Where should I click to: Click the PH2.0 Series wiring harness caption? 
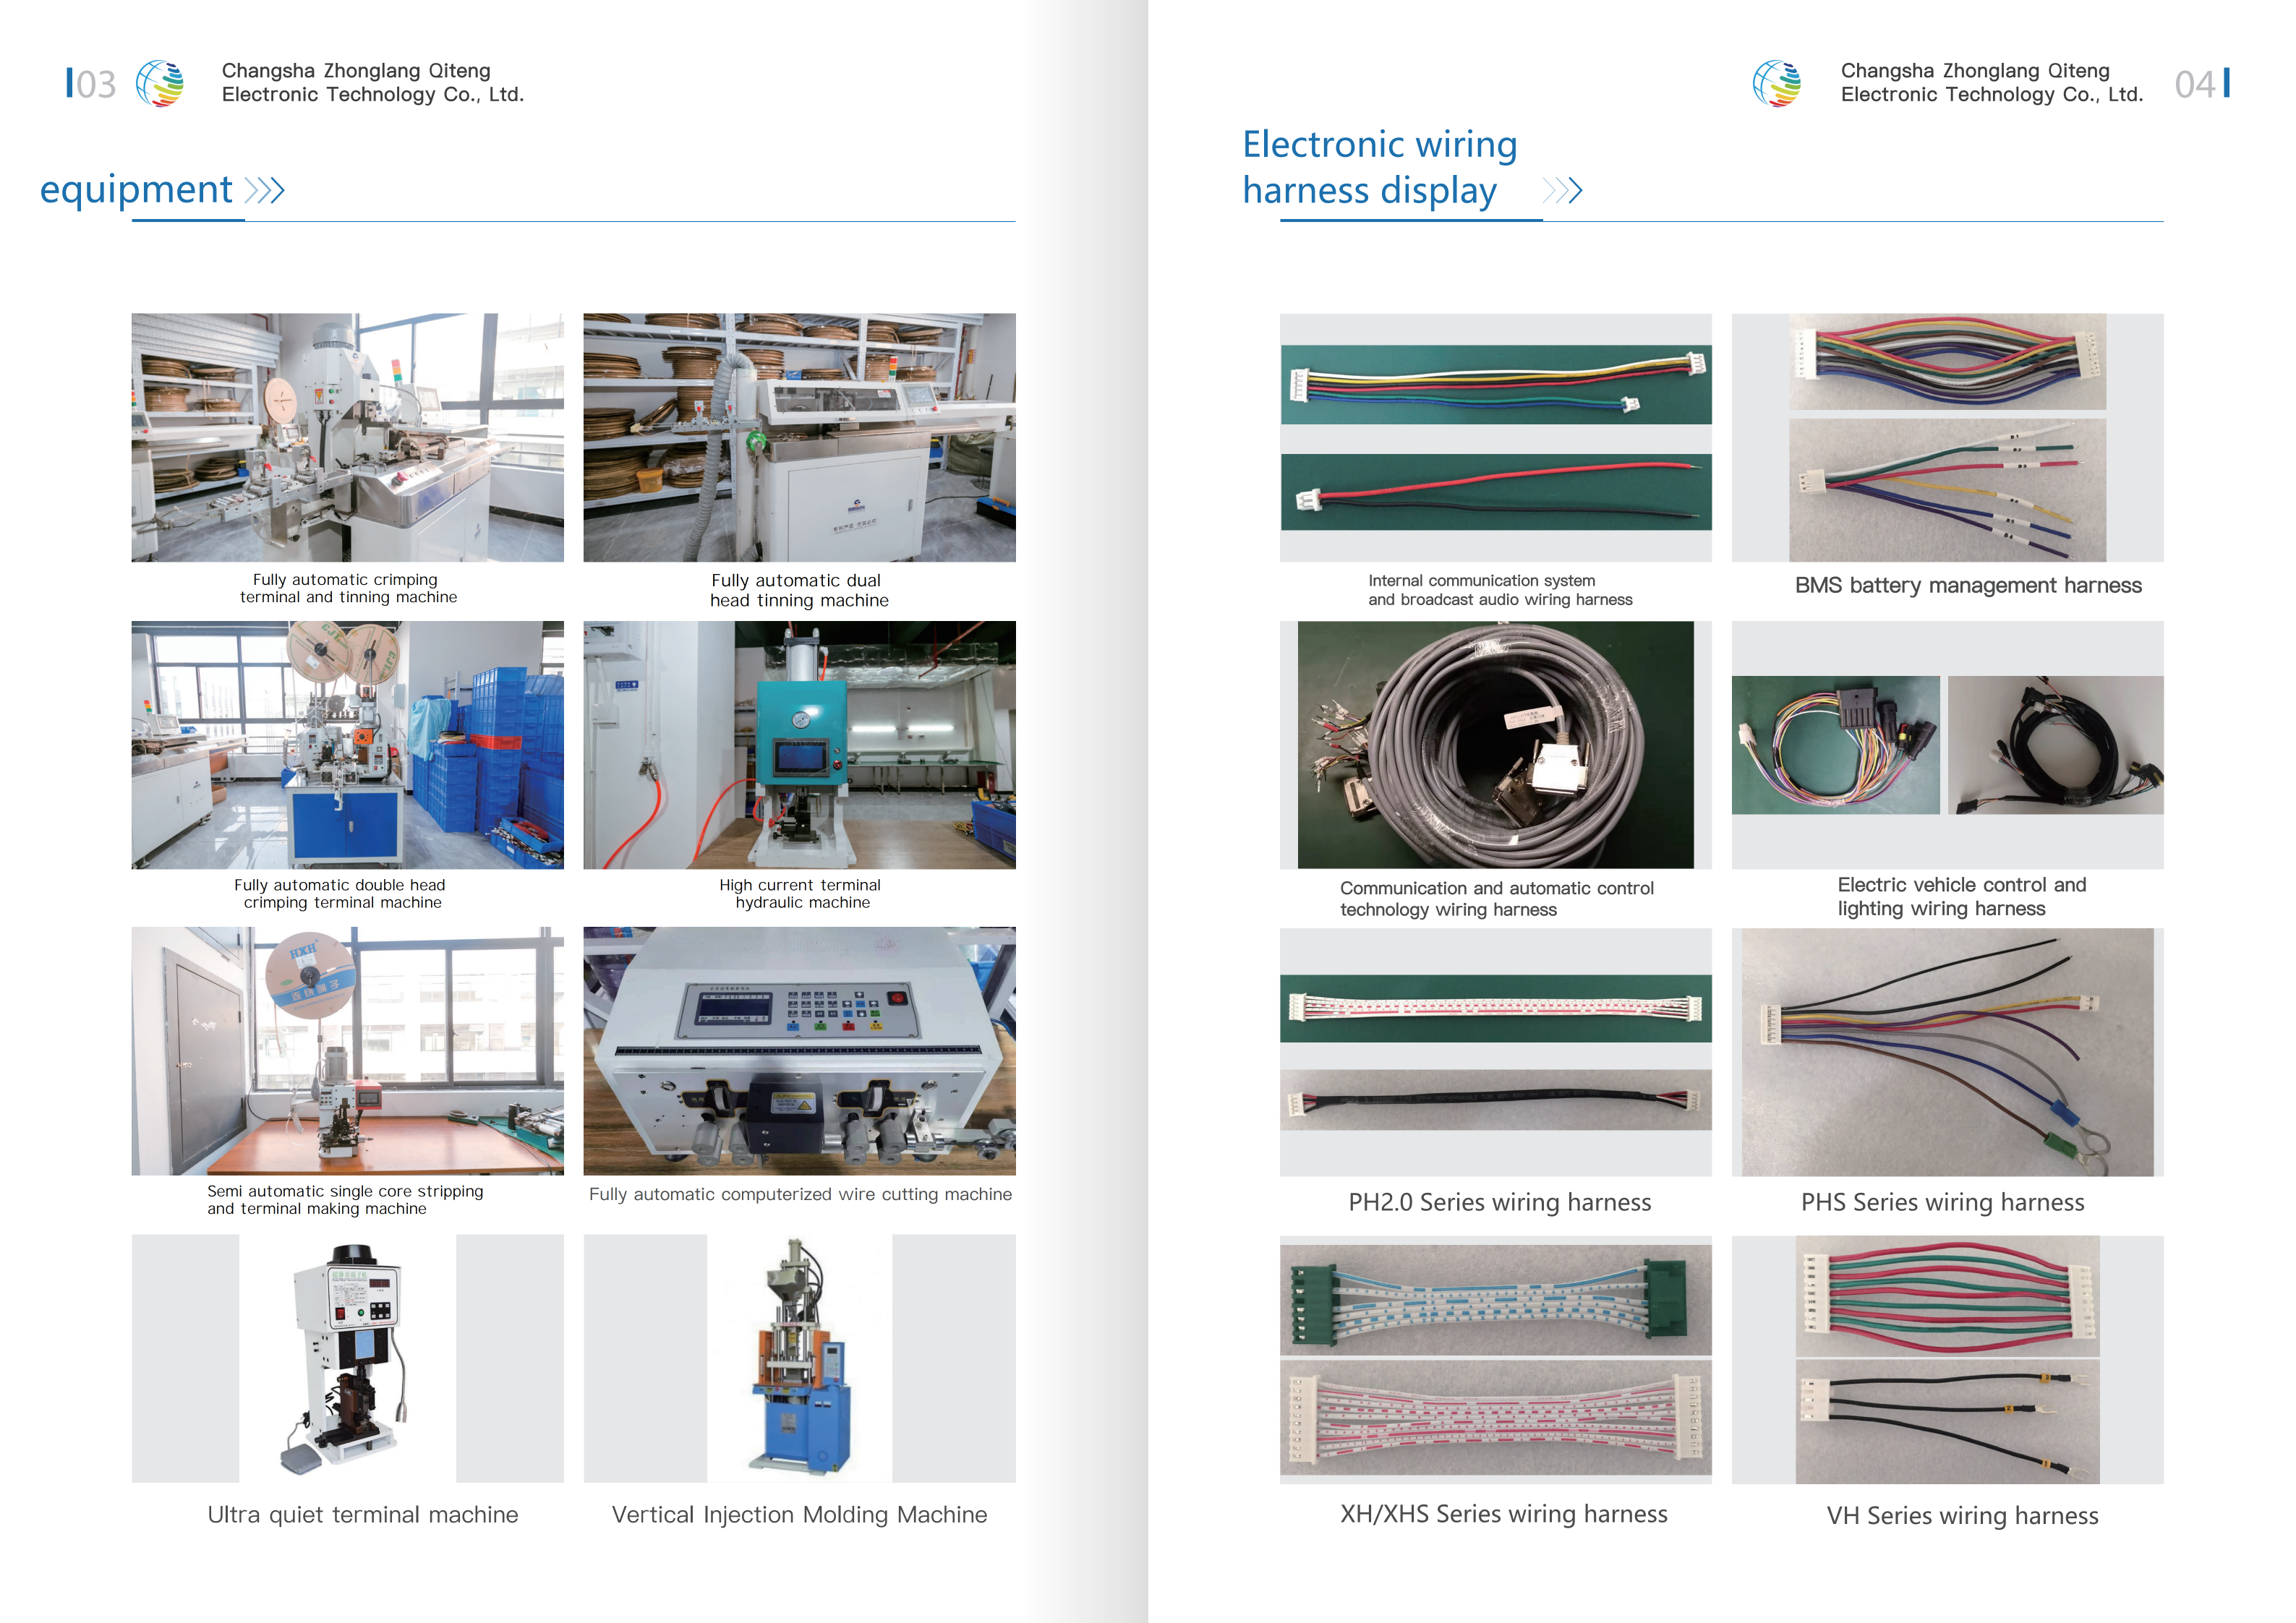coord(1499,1202)
